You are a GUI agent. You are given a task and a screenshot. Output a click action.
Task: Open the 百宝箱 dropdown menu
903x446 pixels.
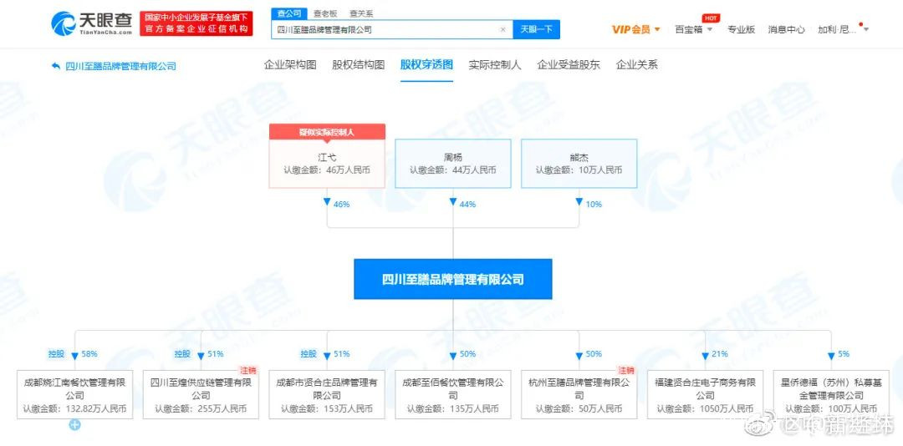pyautogui.click(x=693, y=29)
